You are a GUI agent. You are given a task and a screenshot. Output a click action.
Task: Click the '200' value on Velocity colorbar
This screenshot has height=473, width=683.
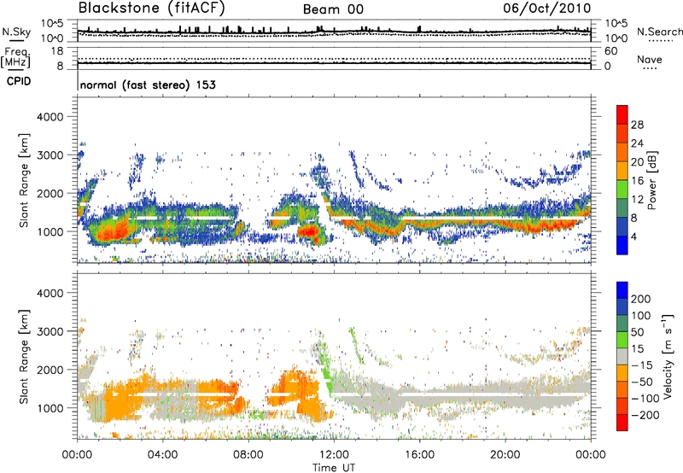click(x=640, y=299)
